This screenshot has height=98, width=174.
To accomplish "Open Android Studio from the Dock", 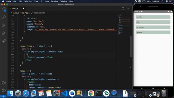I will 72,93.
